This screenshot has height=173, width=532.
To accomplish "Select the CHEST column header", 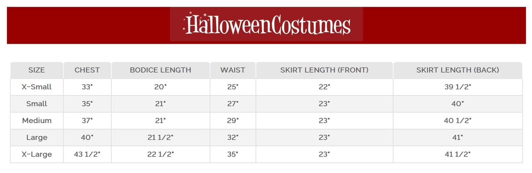I will (x=87, y=70).
